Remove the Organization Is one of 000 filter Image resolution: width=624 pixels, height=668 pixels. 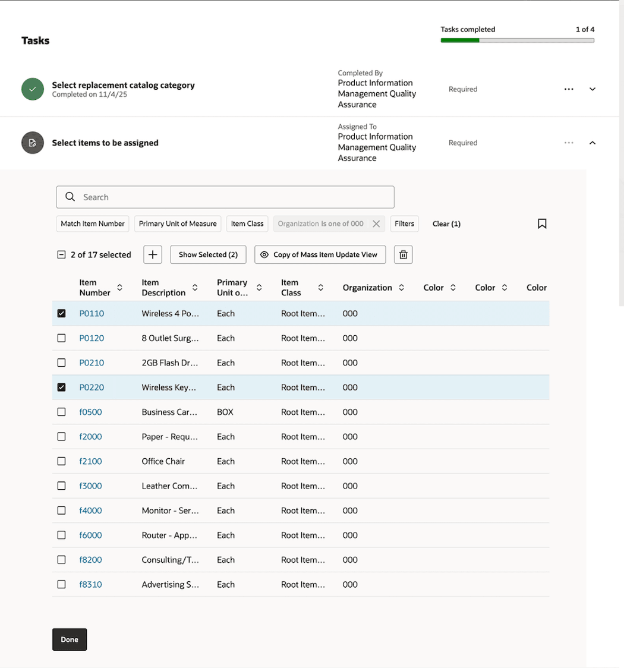(x=376, y=223)
